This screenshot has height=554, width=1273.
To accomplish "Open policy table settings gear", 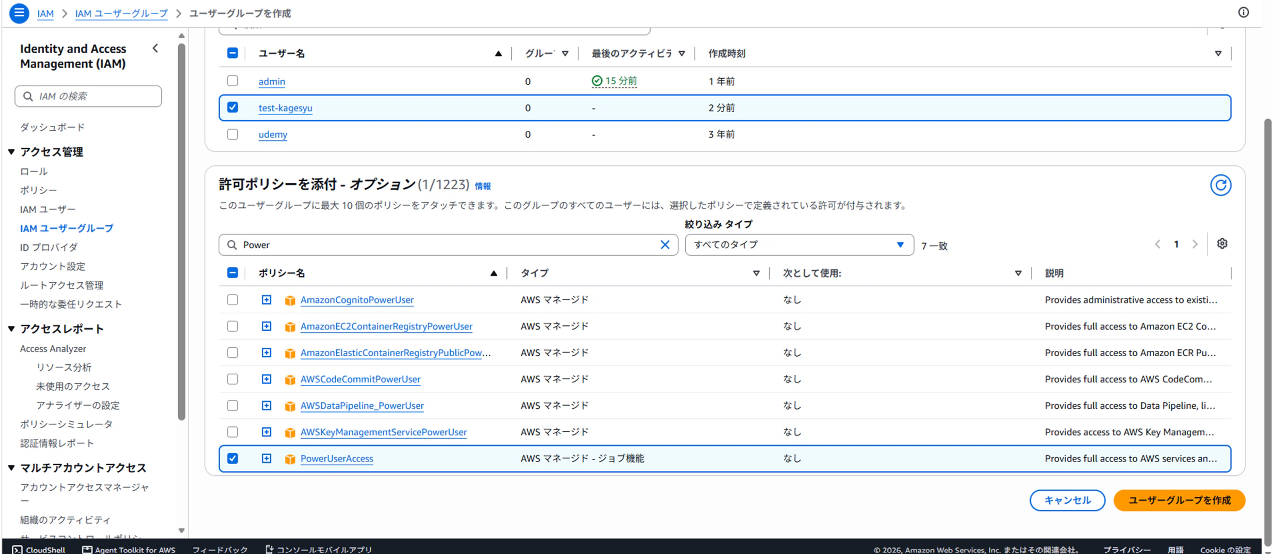I will click(x=1222, y=244).
